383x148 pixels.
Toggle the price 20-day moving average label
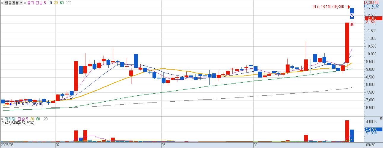click(x=55, y=3)
